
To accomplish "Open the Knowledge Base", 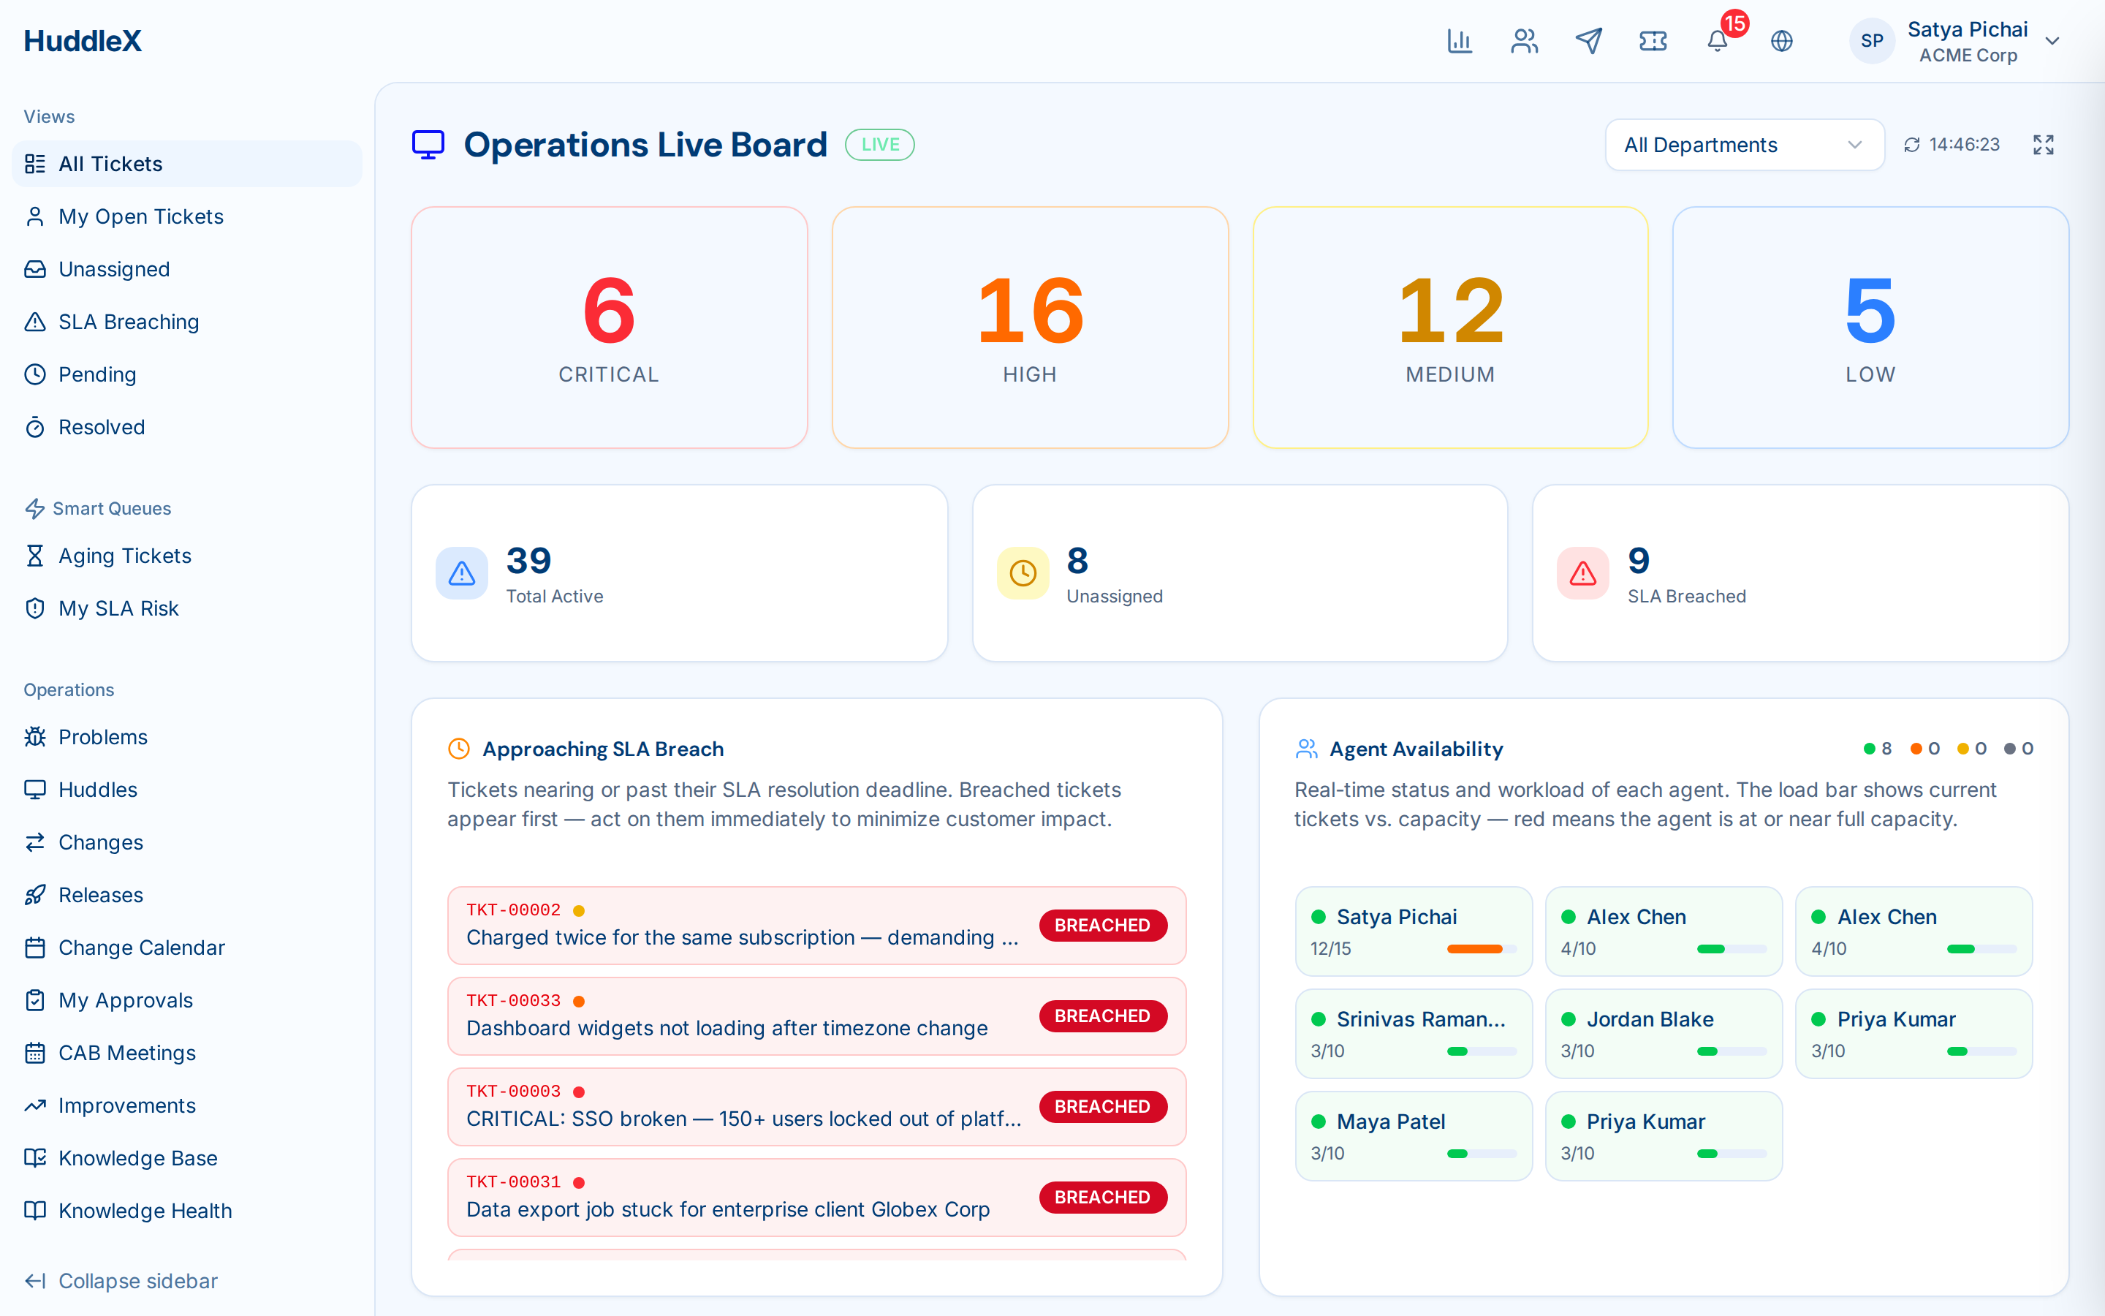I will [187, 1159].
